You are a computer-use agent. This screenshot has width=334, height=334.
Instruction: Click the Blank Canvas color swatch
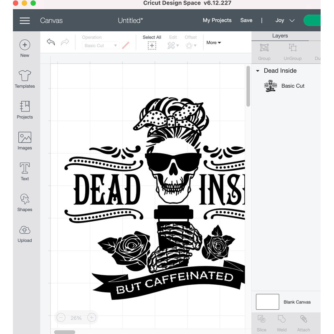click(x=267, y=301)
